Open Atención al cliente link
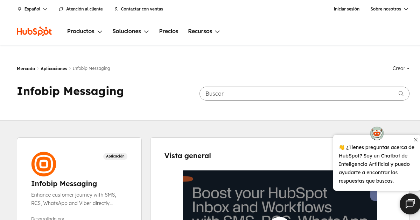The width and height of the screenshot is (420, 220). pyautogui.click(x=81, y=9)
